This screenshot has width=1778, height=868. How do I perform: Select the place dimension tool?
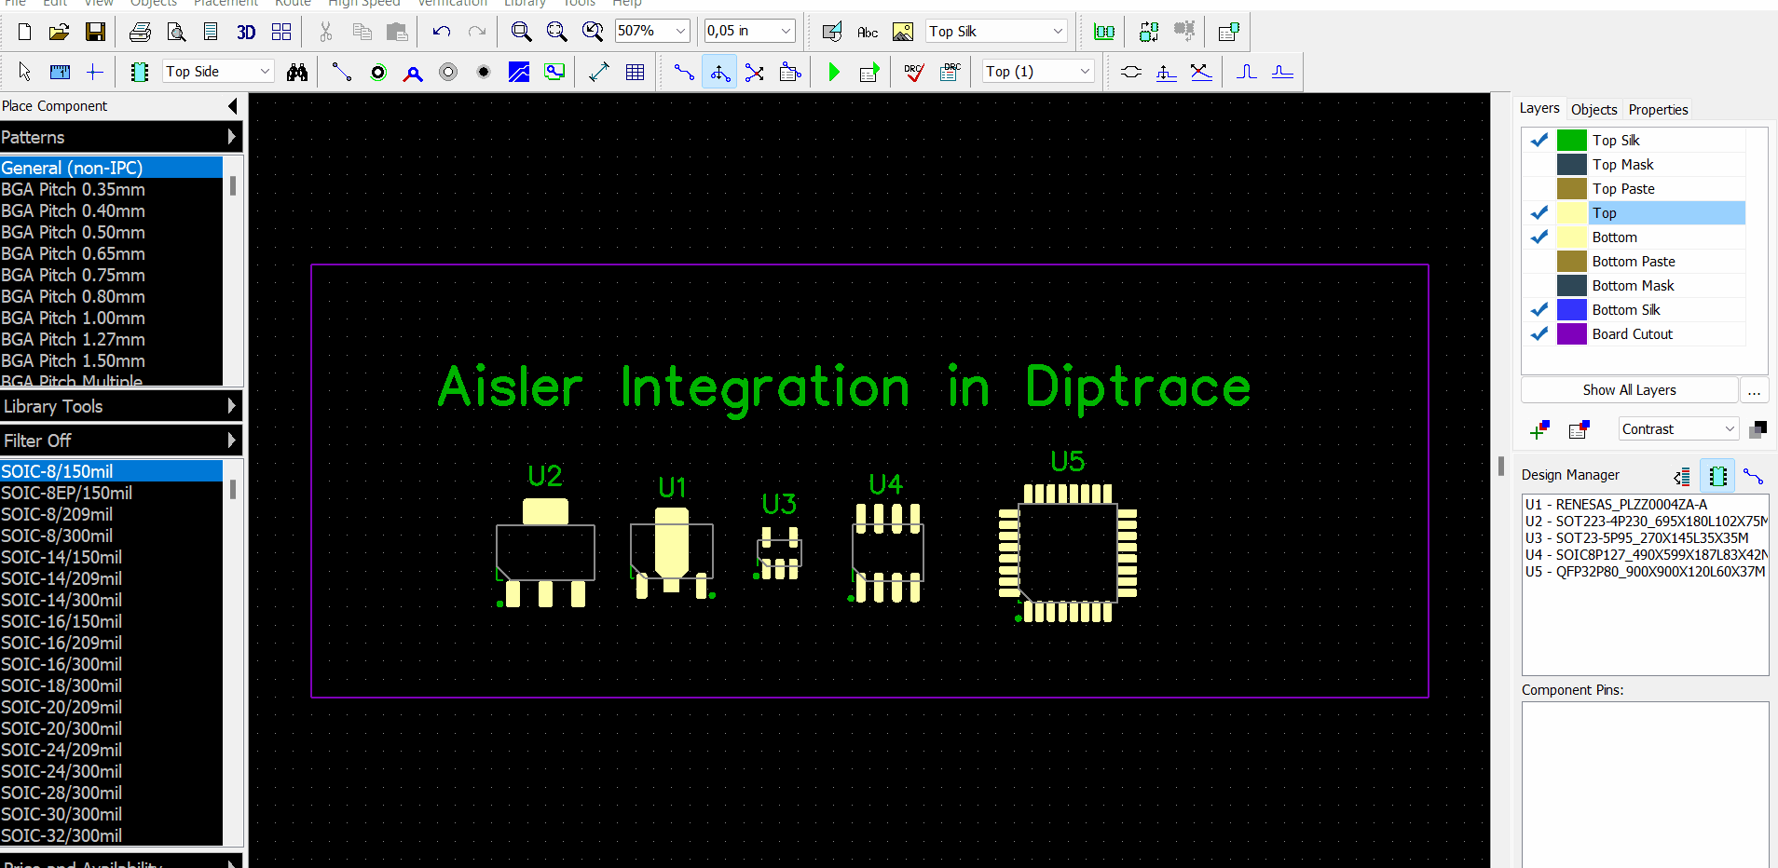(x=599, y=72)
